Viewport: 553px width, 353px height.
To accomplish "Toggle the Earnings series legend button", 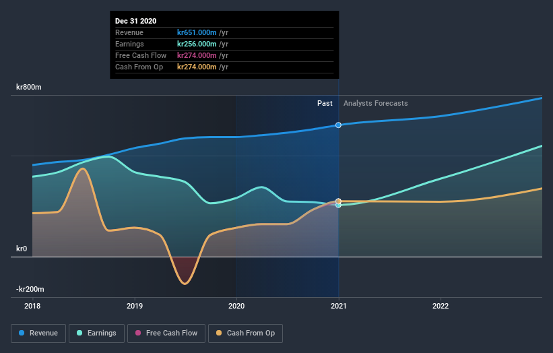I will (x=96, y=333).
